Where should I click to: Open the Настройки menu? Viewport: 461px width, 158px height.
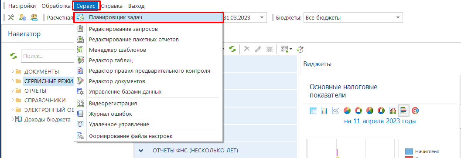click(22, 6)
